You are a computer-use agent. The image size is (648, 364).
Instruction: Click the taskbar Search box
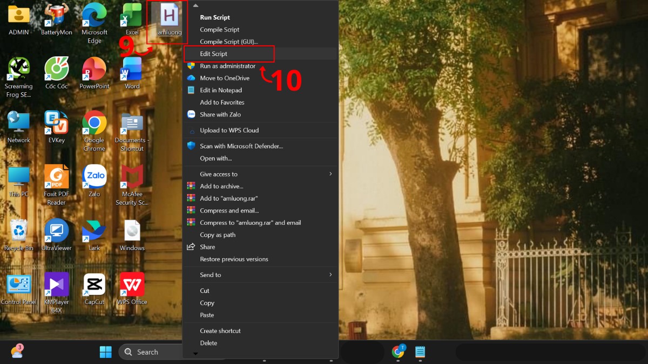click(151, 352)
